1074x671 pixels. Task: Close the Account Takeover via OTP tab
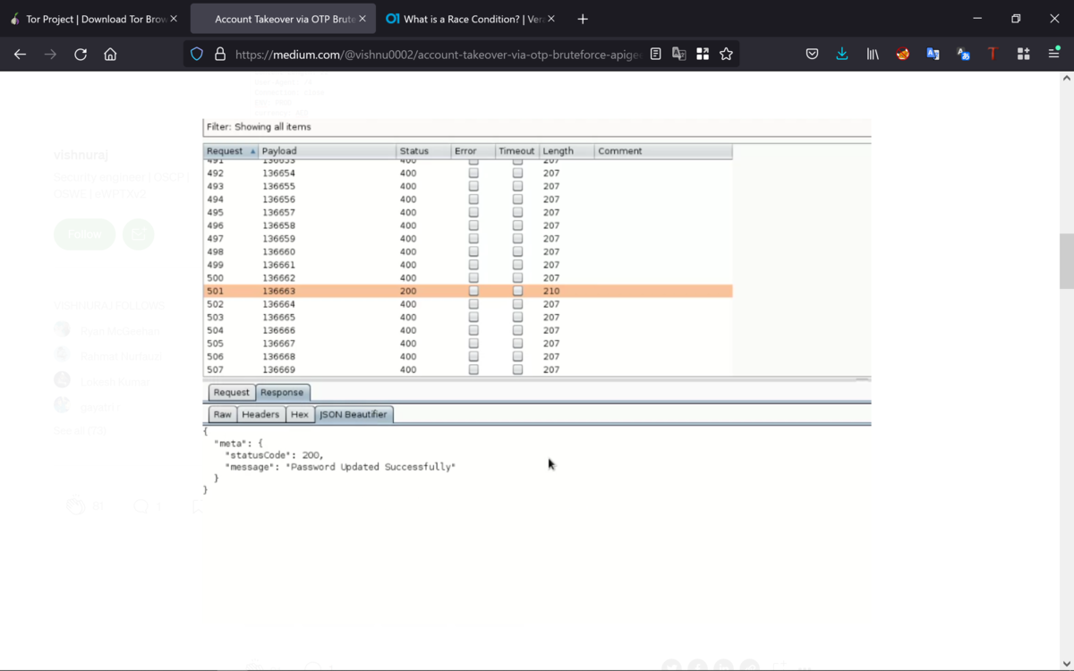(362, 19)
